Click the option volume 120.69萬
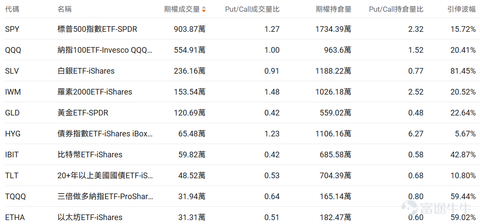This screenshot has width=480, height=224. 190,113
